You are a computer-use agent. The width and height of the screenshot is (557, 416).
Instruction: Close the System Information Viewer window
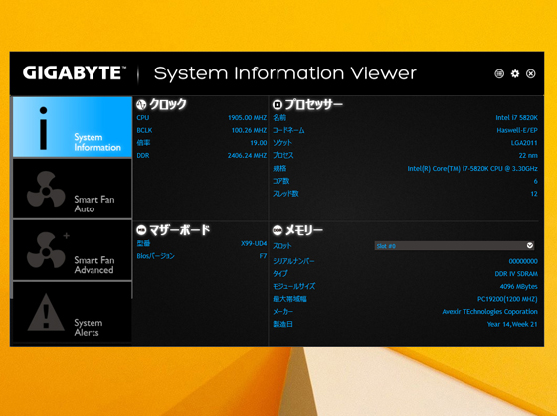click(531, 73)
